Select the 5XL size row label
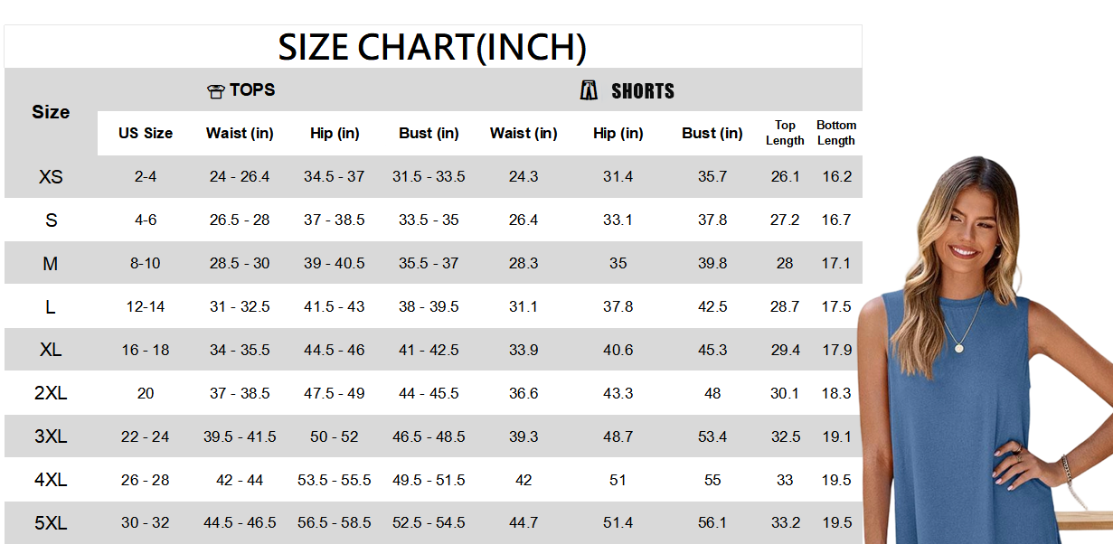1113x544 pixels. tap(51, 523)
